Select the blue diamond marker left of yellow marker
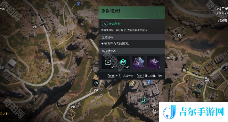This screenshot has height=122, width=228. point(96,83)
